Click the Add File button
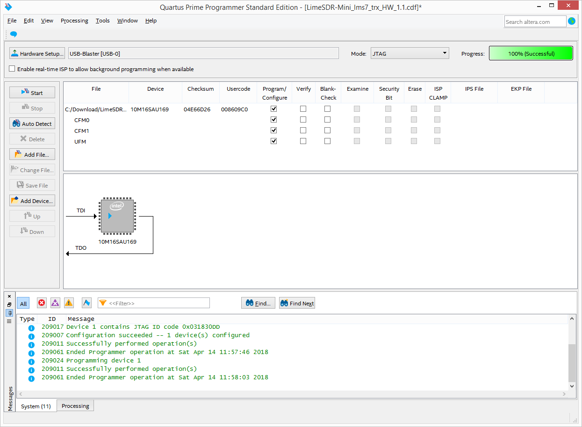This screenshot has height=427, width=582. [32, 154]
